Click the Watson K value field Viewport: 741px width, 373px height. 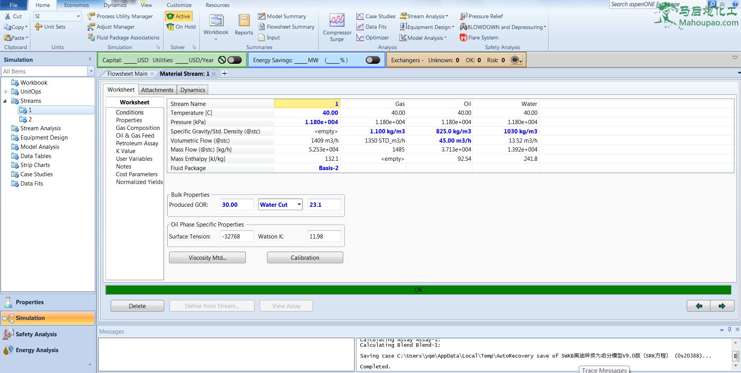[324, 236]
